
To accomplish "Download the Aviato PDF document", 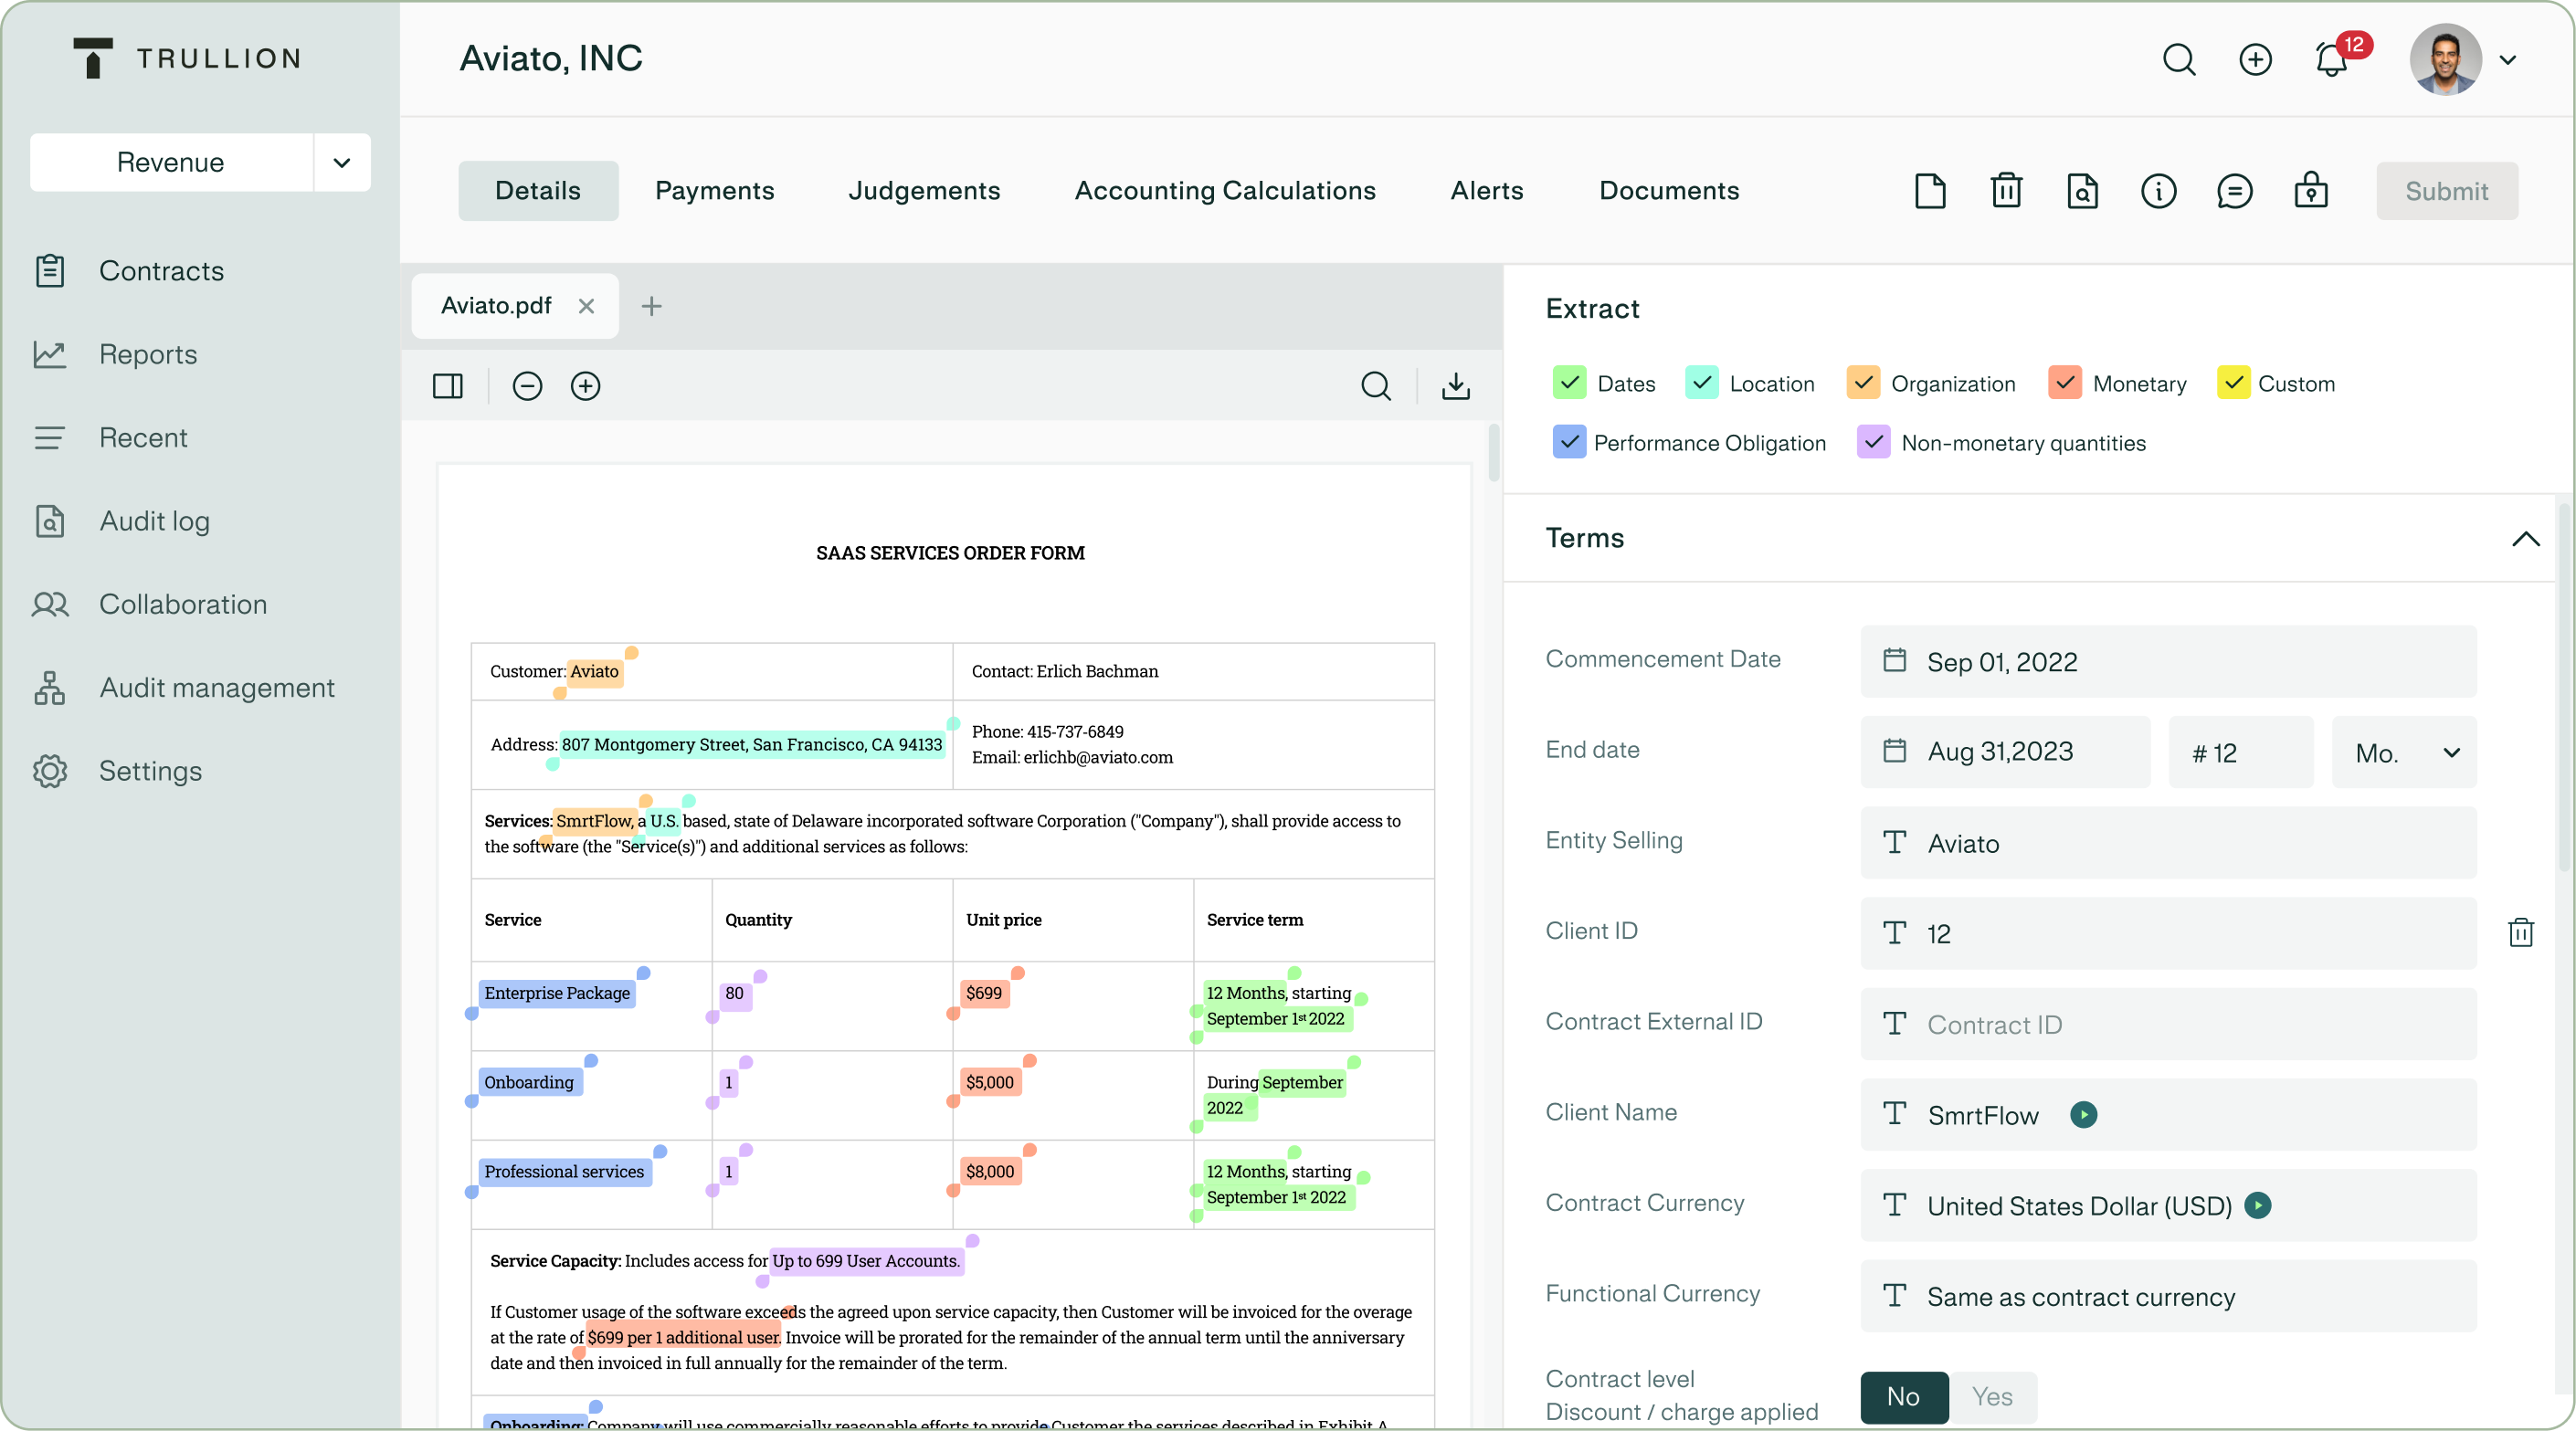I will pyautogui.click(x=1455, y=386).
